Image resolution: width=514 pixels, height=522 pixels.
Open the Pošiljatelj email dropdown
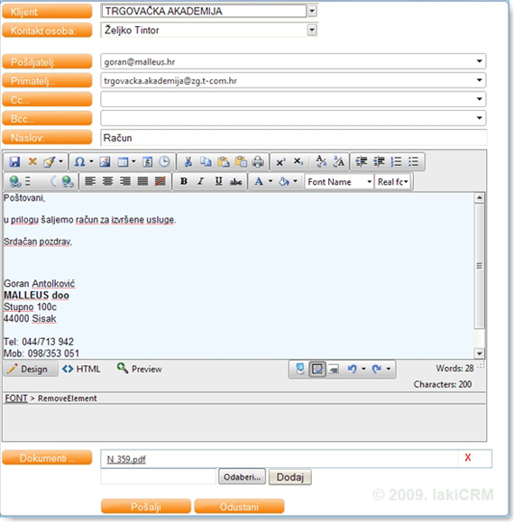[480, 61]
